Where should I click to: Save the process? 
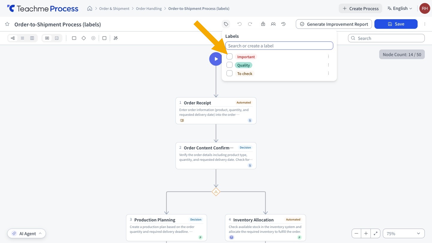click(396, 24)
